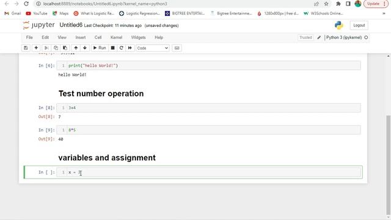This screenshot has height=220, width=391.
Task: Click the Last Checkpoint text
Action: tap(112, 26)
